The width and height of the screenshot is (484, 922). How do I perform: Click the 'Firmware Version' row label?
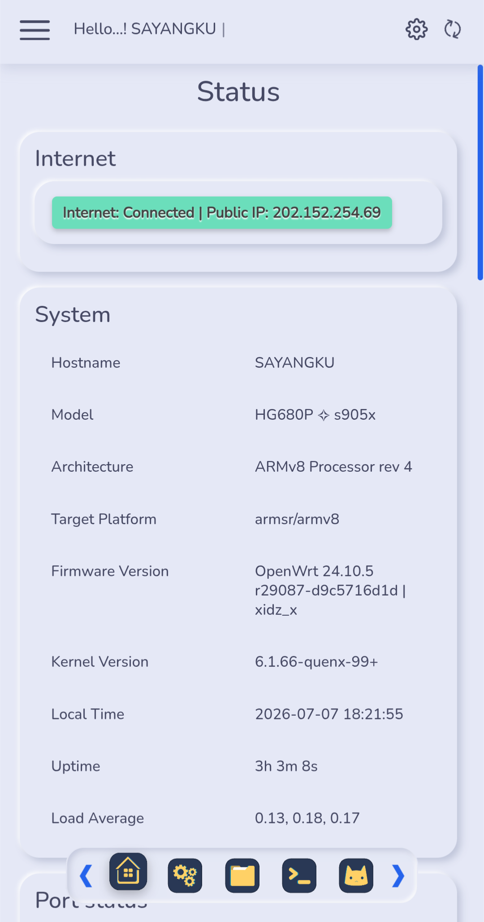coord(110,571)
